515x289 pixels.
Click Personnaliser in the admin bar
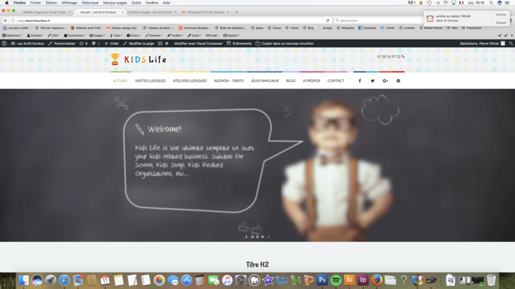click(x=62, y=43)
